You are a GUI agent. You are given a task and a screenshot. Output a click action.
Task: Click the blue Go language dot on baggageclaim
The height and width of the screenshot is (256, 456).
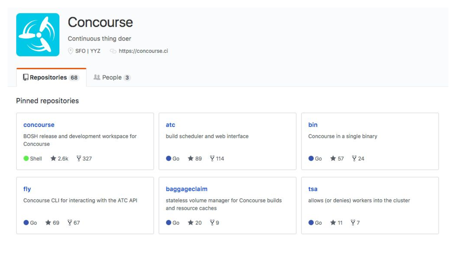point(168,223)
